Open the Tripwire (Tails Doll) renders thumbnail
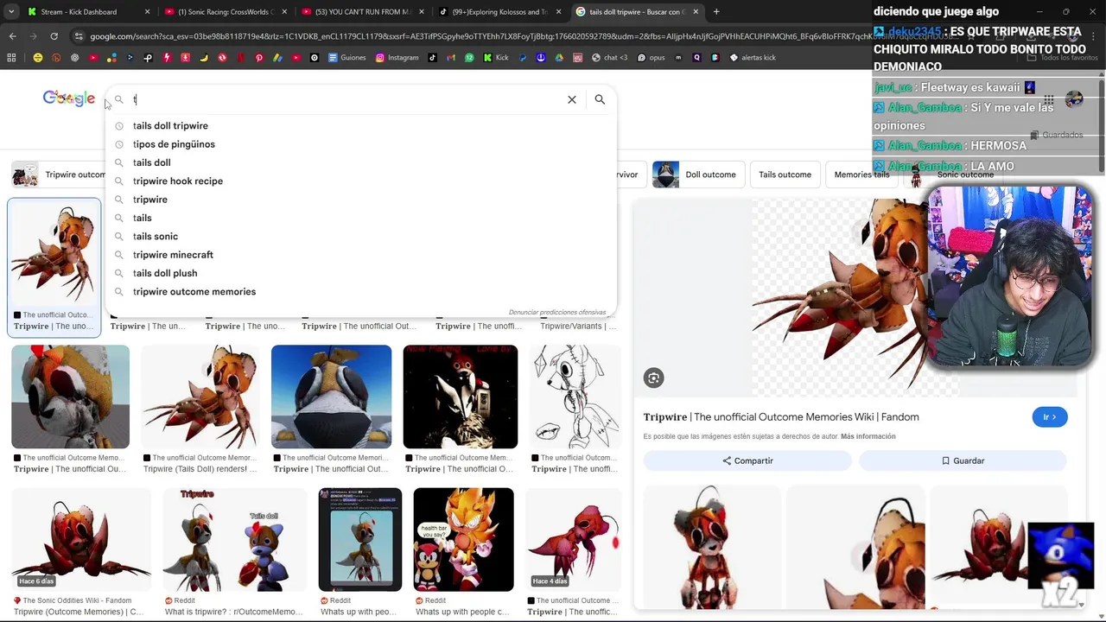 click(200, 397)
